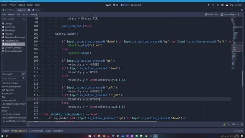Close the Level1 scene tab

point(29,10)
